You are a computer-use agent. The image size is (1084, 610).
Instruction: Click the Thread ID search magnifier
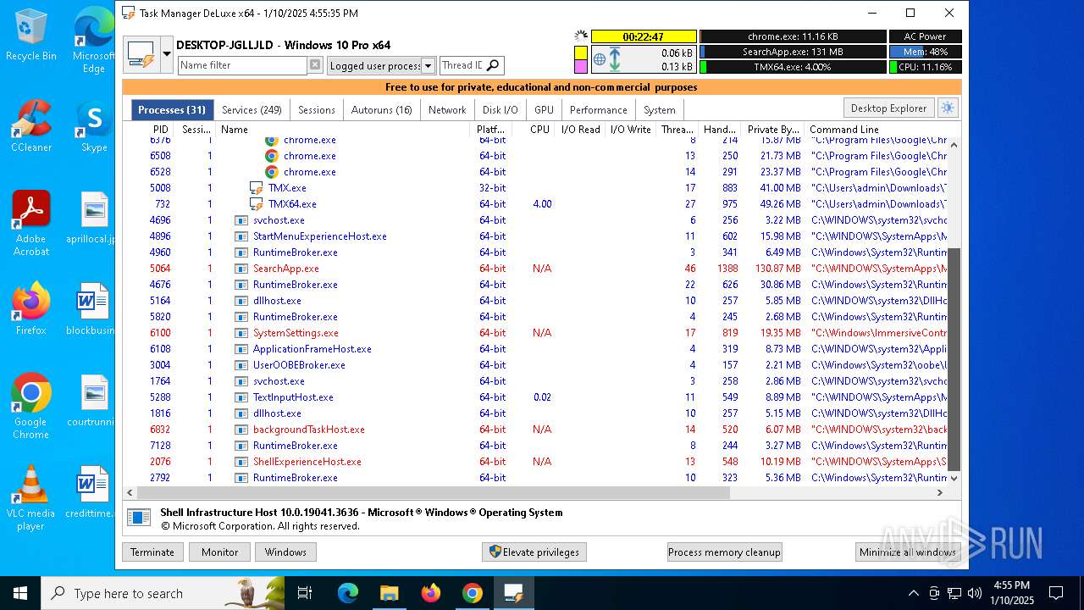click(493, 65)
